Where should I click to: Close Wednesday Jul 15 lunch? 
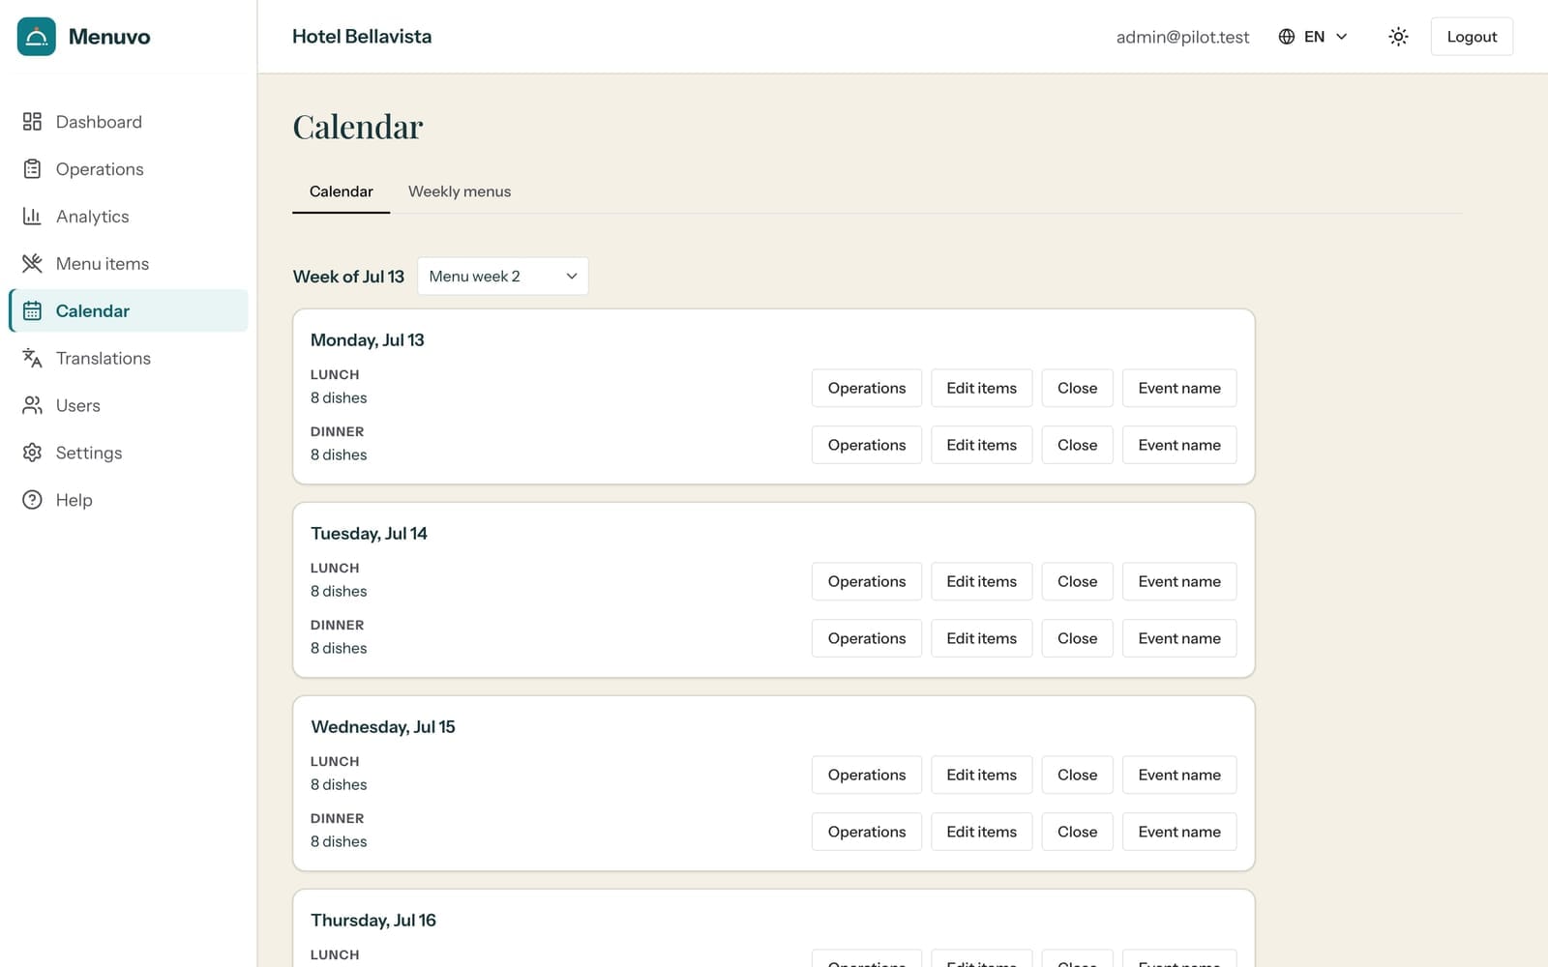[1077, 775]
